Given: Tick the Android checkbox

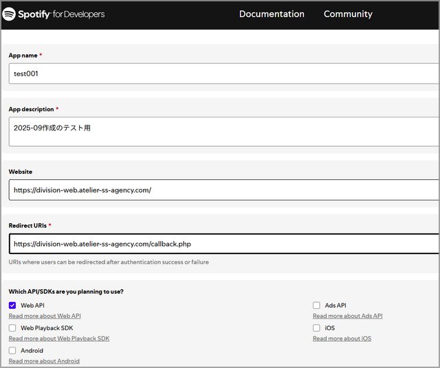Looking at the screenshot, I should pyautogui.click(x=12, y=351).
